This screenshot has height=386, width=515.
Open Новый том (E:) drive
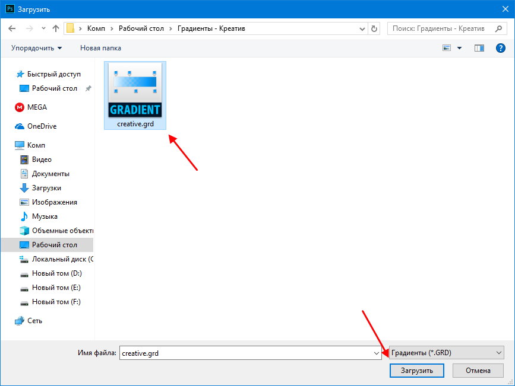50,288
